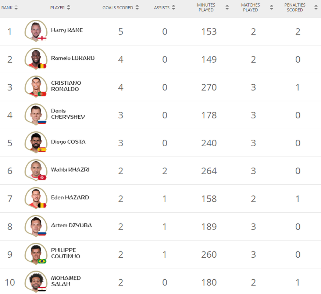Click the Goals Scored sort arrows

137,8
